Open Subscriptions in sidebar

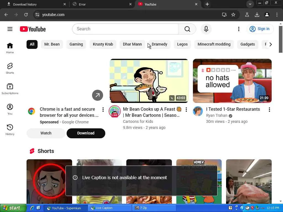point(10,89)
